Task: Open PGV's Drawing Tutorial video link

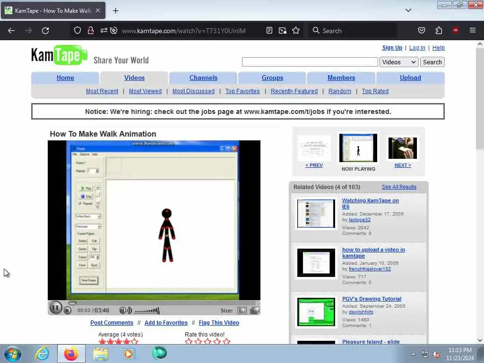Action: (x=372, y=299)
